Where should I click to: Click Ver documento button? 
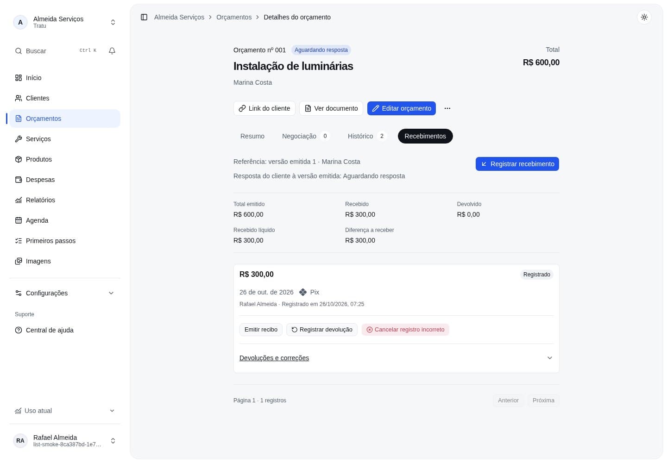point(331,108)
